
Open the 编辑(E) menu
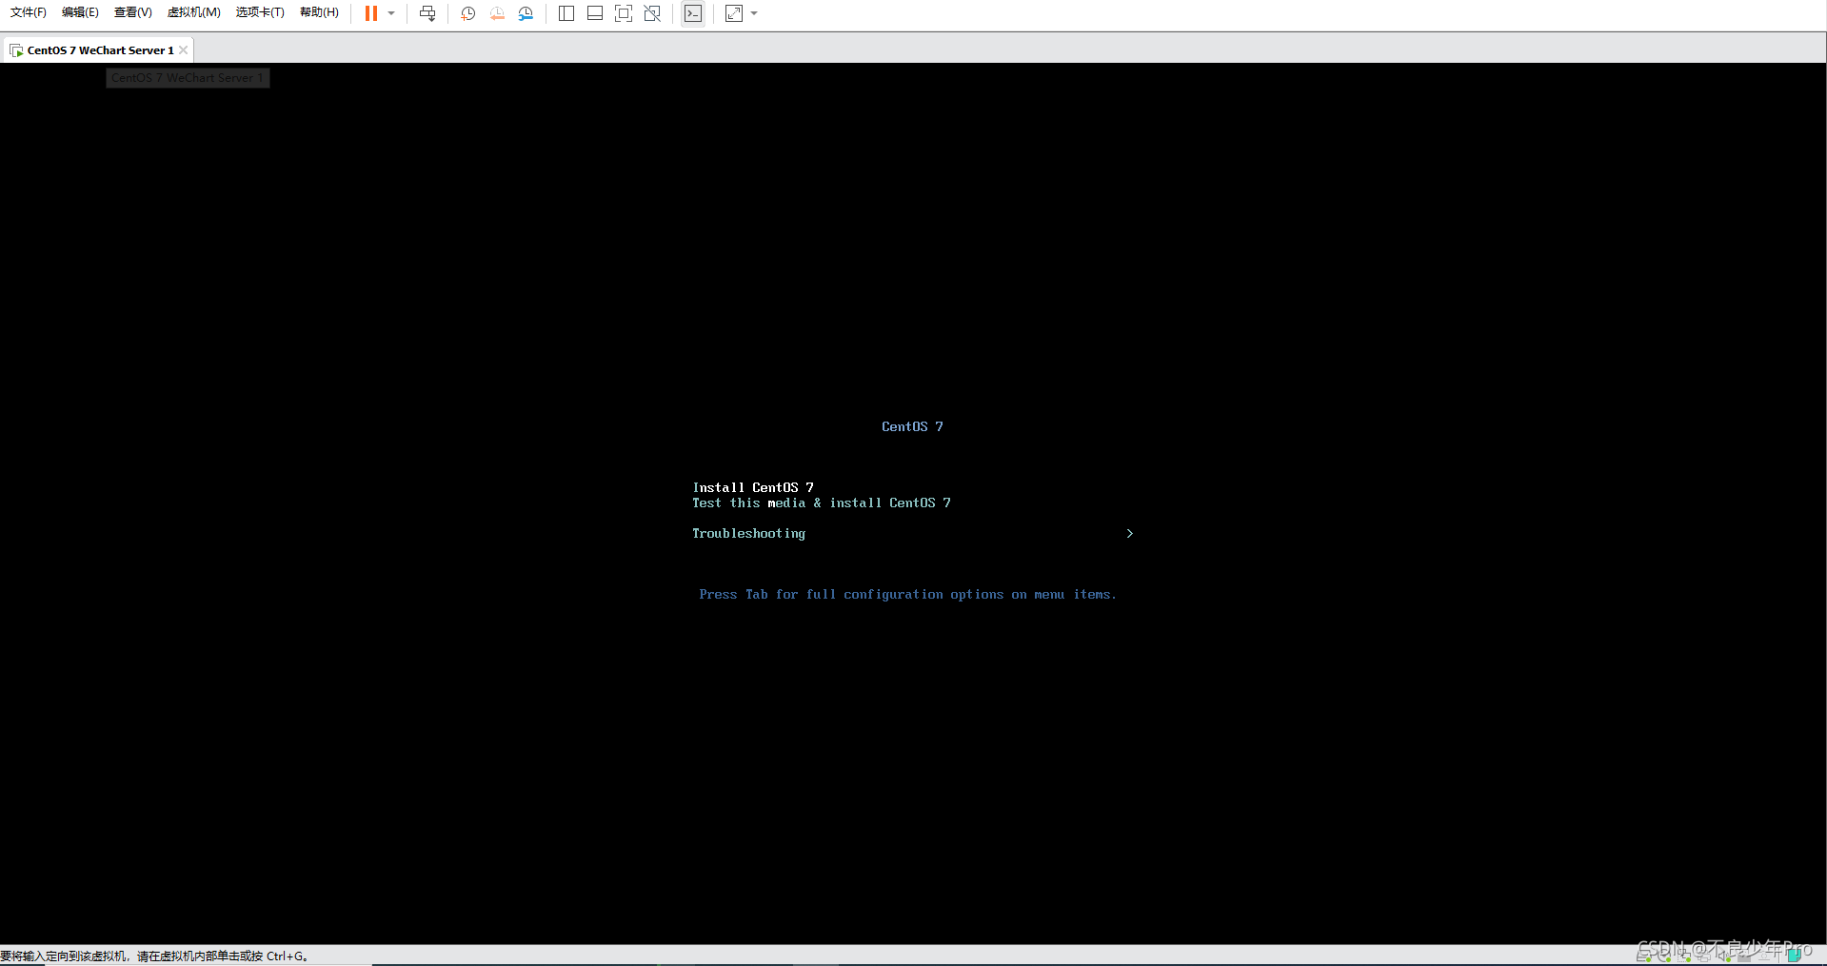[x=80, y=12]
